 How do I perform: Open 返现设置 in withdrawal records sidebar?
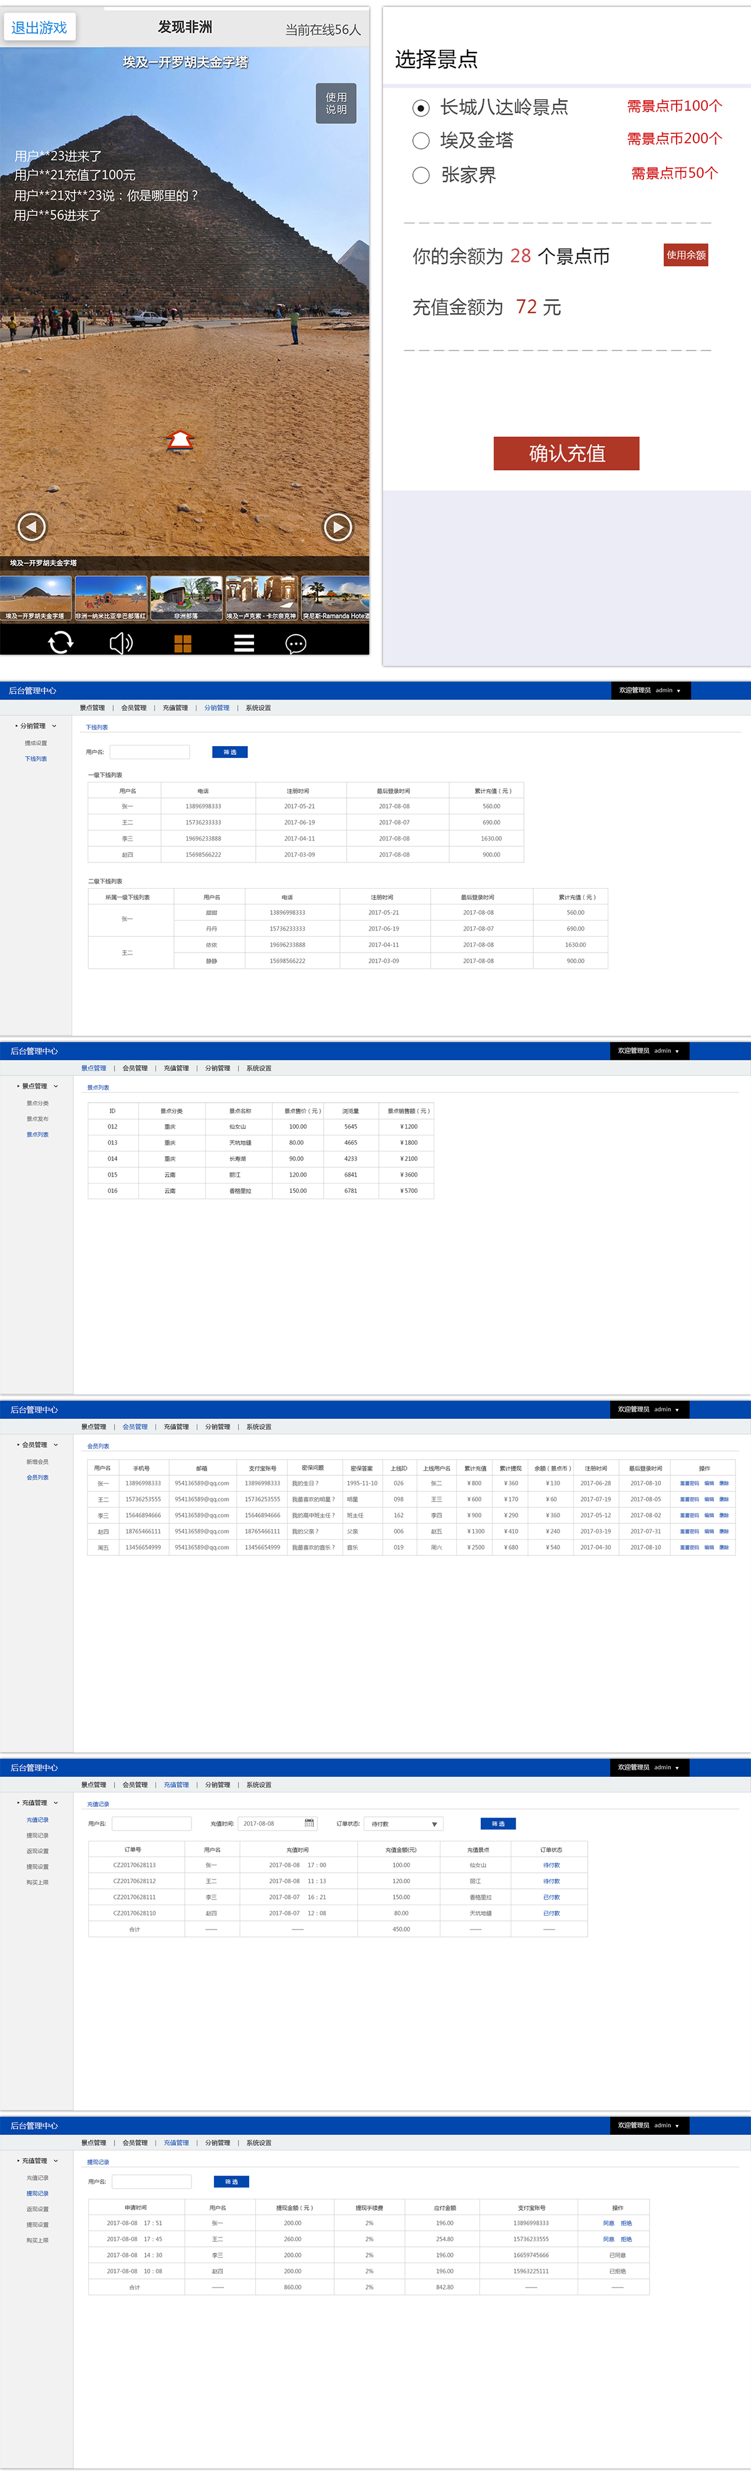pyautogui.click(x=38, y=2209)
